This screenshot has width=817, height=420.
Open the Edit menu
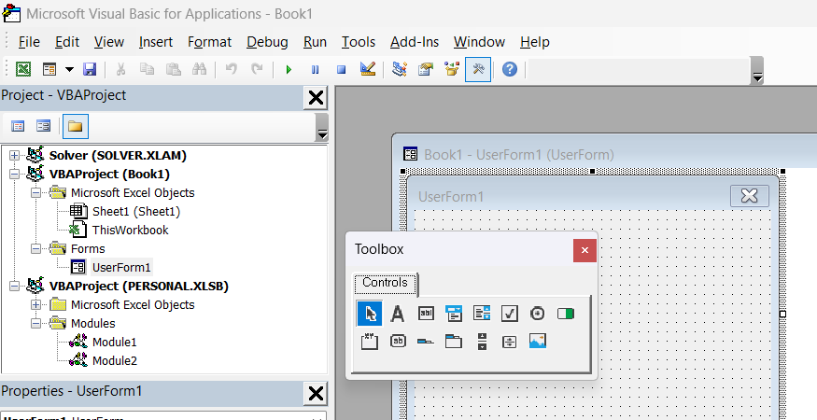[x=67, y=42]
